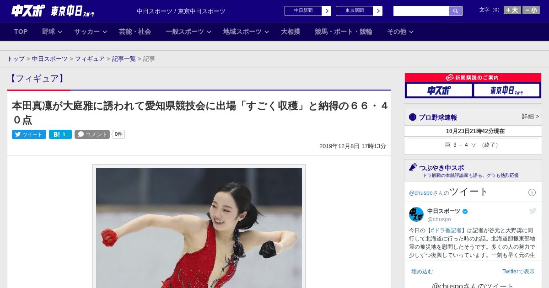Open the コメント button
This screenshot has width=549, height=288.
tap(92, 134)
